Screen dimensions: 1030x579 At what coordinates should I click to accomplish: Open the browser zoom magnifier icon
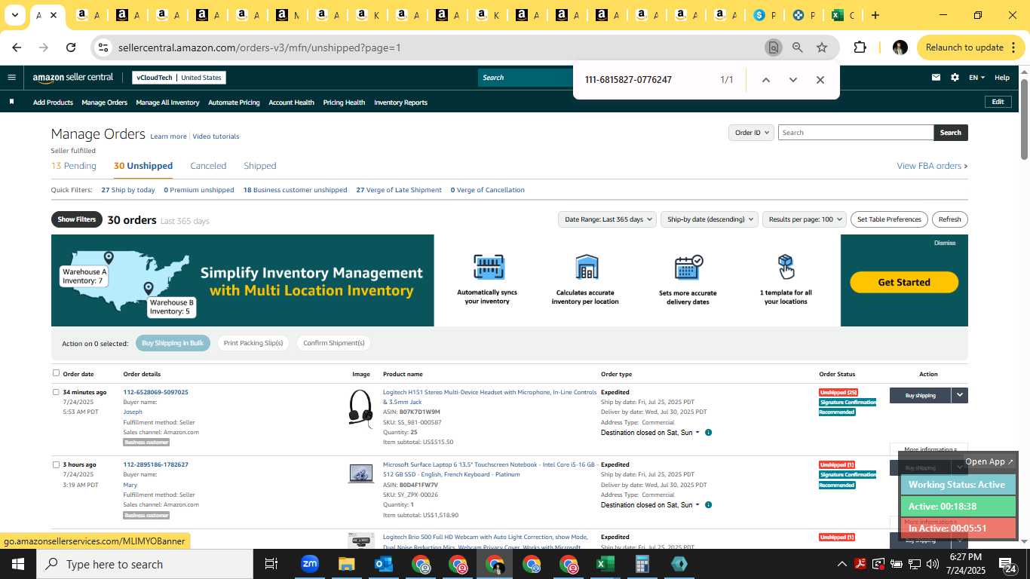pyautogui.click(x=797, y=47)
